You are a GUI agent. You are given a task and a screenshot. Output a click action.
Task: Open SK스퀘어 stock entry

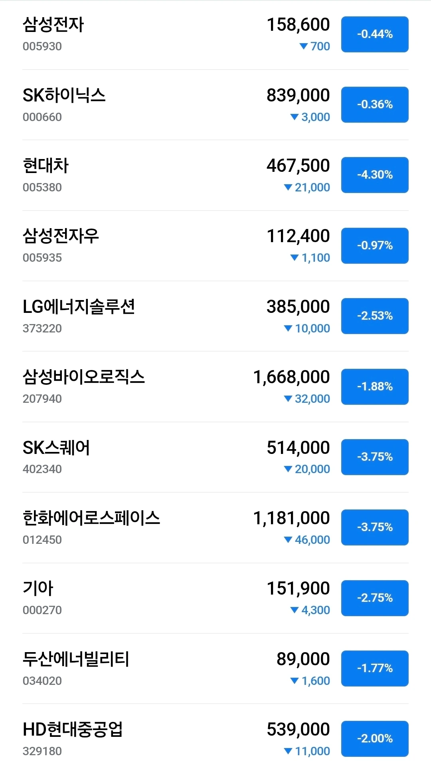coord(56,448)
